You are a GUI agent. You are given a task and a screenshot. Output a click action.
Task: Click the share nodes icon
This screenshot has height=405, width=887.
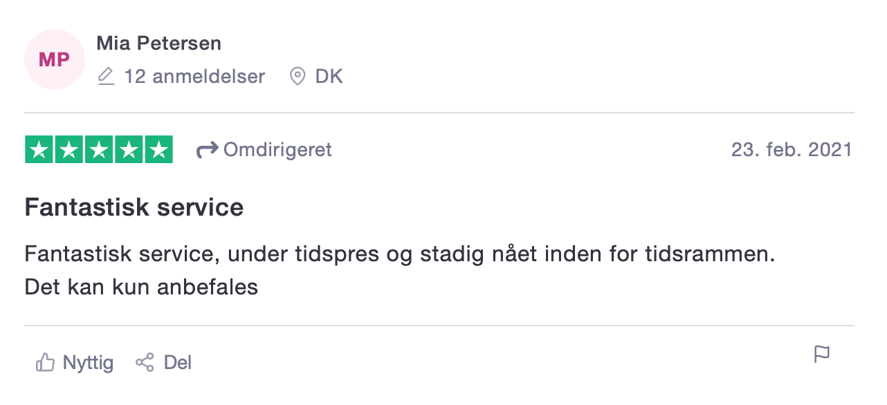[145, 362]
